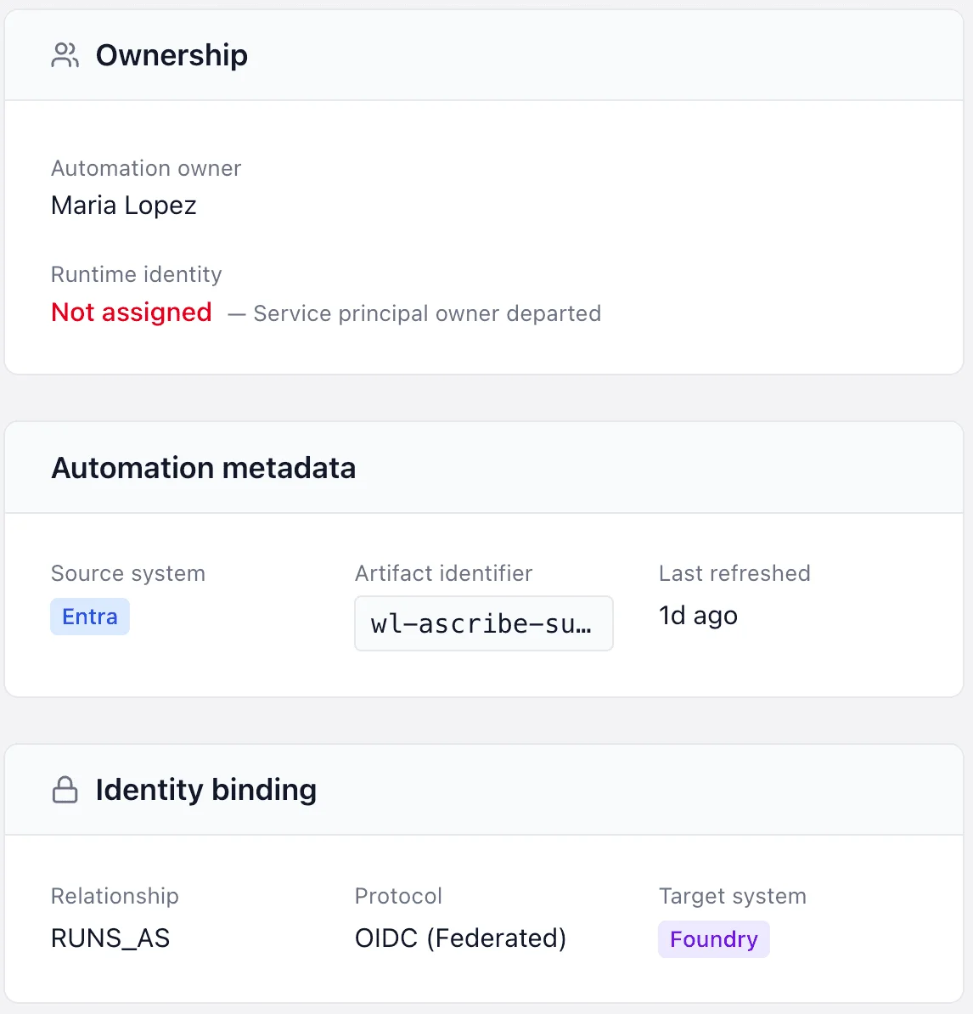Image resolution: width=973 pixels, height=1014 pixels.
Task: Click the Last refreshed 1d ago value
Action: point(697,616)
